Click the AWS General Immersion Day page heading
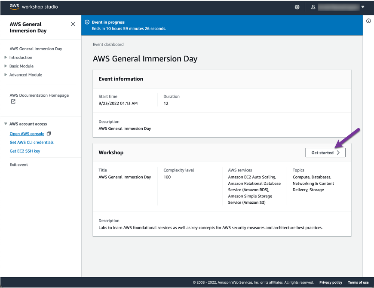The height and width of the screenshot is (288, 374). 145,58
